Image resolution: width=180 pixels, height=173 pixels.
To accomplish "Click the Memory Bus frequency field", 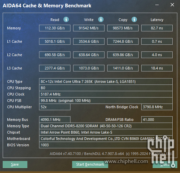I will (x=55, y=120).
